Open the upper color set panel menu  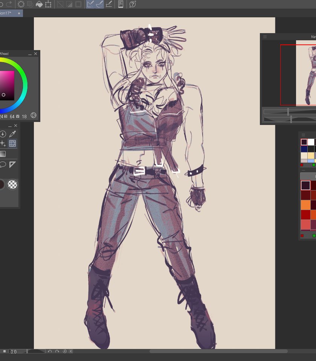303,135
